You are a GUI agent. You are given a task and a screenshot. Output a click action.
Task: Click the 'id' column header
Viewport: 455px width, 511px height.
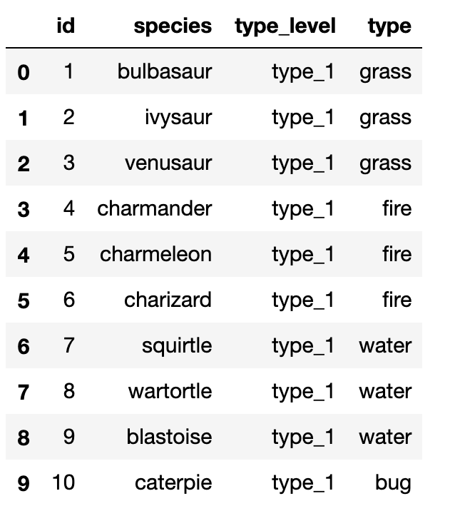pos(65,26)
